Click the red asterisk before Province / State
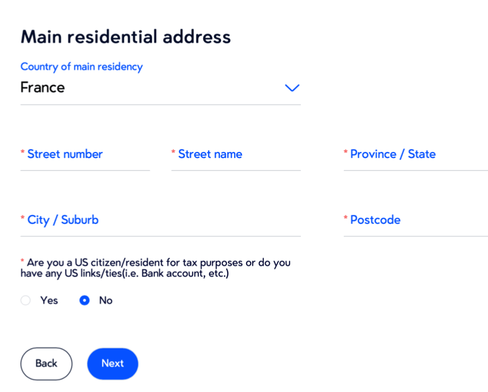This screenshot has width=488, height=392. pyautogui.click(x=346, y=153)
